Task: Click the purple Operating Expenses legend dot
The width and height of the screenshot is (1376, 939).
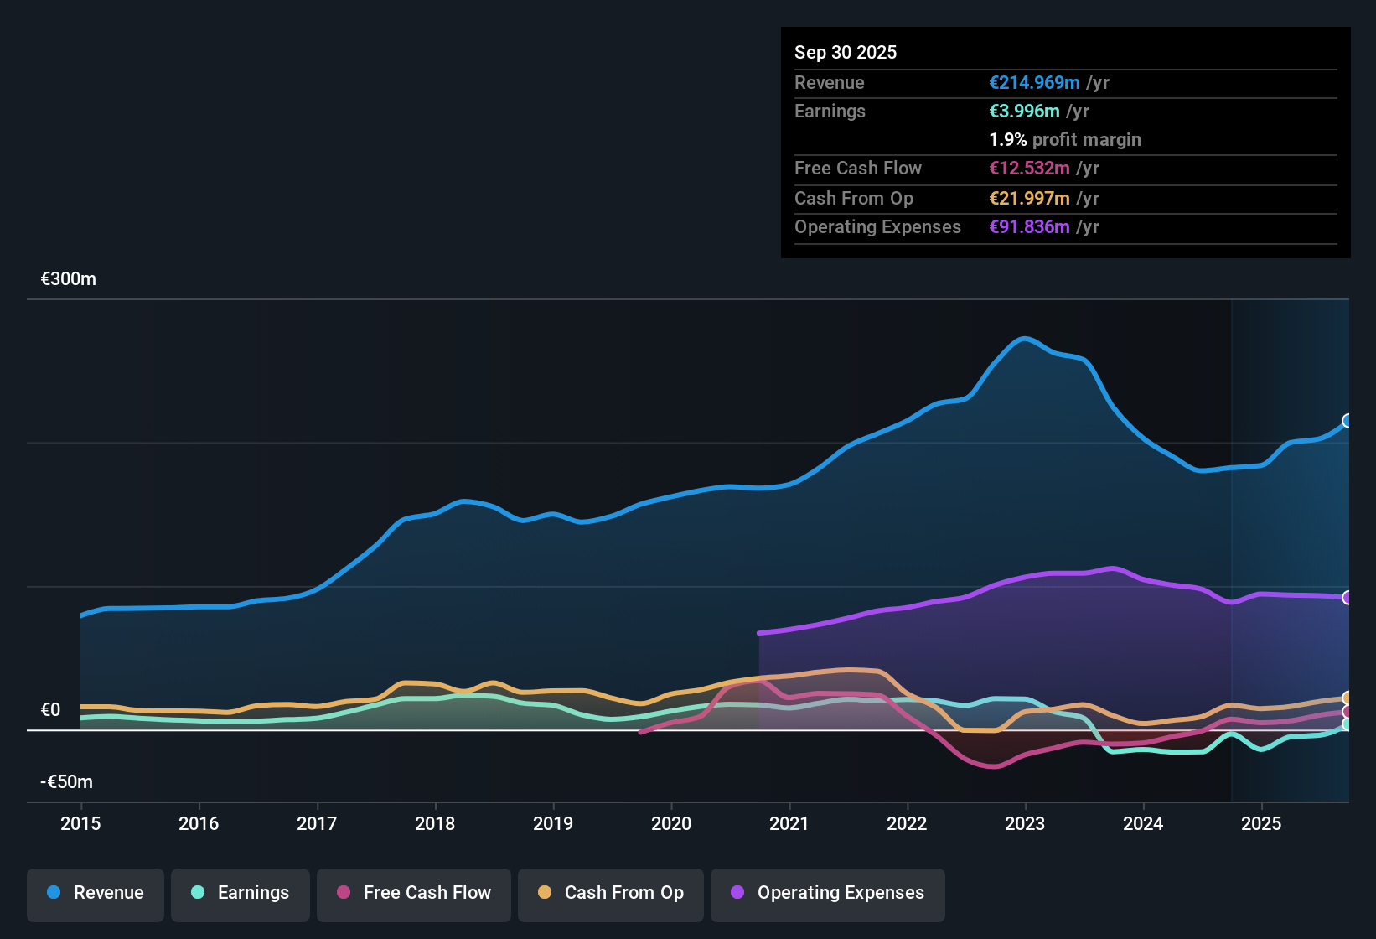Action: click(x=736, y=894)
